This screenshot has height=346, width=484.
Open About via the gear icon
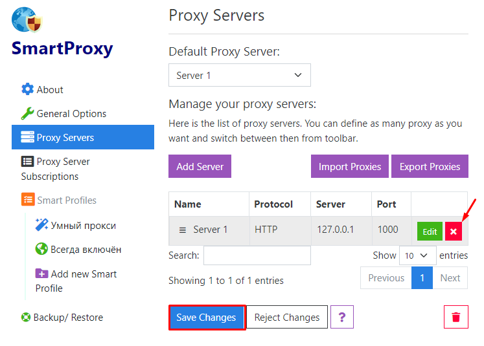coord(27,89)
